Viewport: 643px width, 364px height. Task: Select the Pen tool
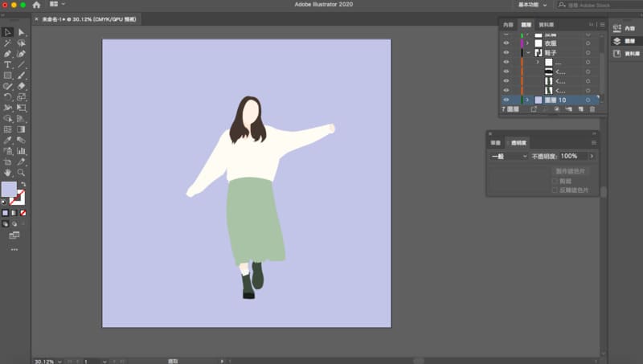coord(7,54)
